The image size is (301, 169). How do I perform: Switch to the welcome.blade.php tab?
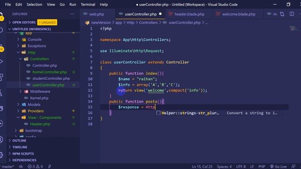[x=238, y=14]
